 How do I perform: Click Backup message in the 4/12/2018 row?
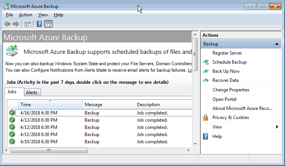pyautogui.click(x=92, y=127)
